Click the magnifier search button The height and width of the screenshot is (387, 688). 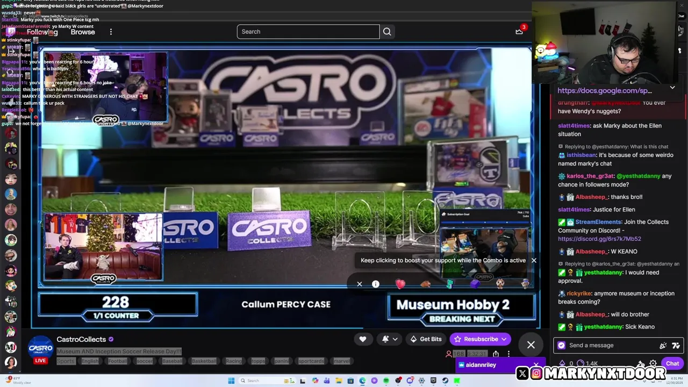pyautogui.click(x=387, y=32)
